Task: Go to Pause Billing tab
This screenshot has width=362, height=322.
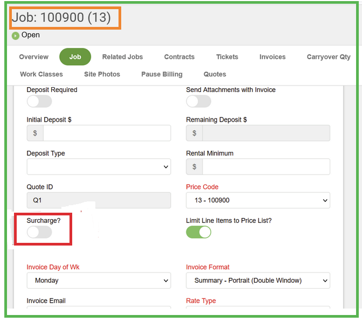Action: (162, 74)
